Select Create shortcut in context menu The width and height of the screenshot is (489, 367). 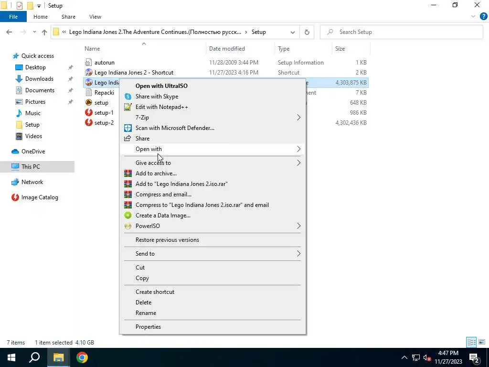tap(155, 292)
